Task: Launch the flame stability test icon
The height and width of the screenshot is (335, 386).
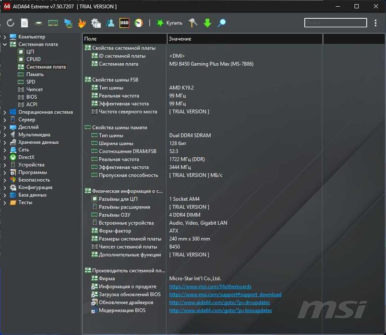Action: pyautogui.click(x=82, y=23)
